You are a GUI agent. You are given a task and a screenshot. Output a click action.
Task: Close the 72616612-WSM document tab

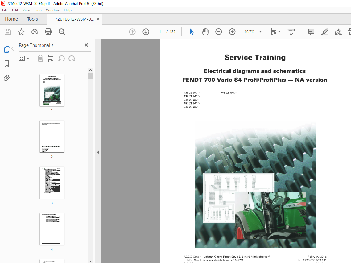pos(98,19)
